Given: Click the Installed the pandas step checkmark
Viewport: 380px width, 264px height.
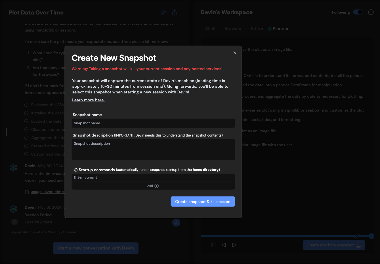Looking at the screenshot, I should tap(26, 113).
